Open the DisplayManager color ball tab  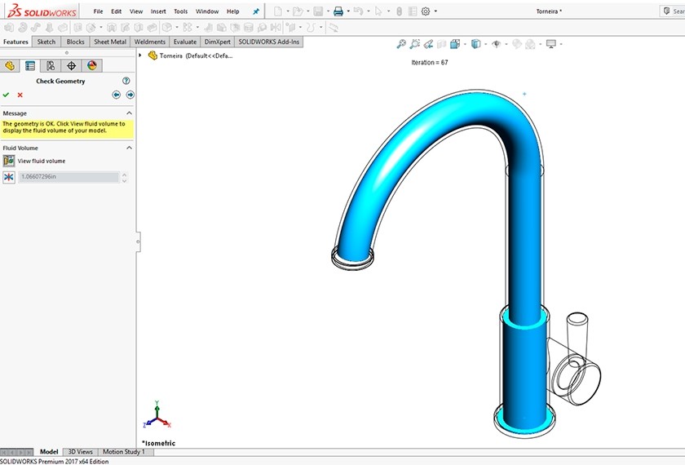[x=91, y=65]
